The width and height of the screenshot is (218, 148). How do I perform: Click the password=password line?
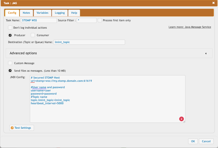[44, 94]
